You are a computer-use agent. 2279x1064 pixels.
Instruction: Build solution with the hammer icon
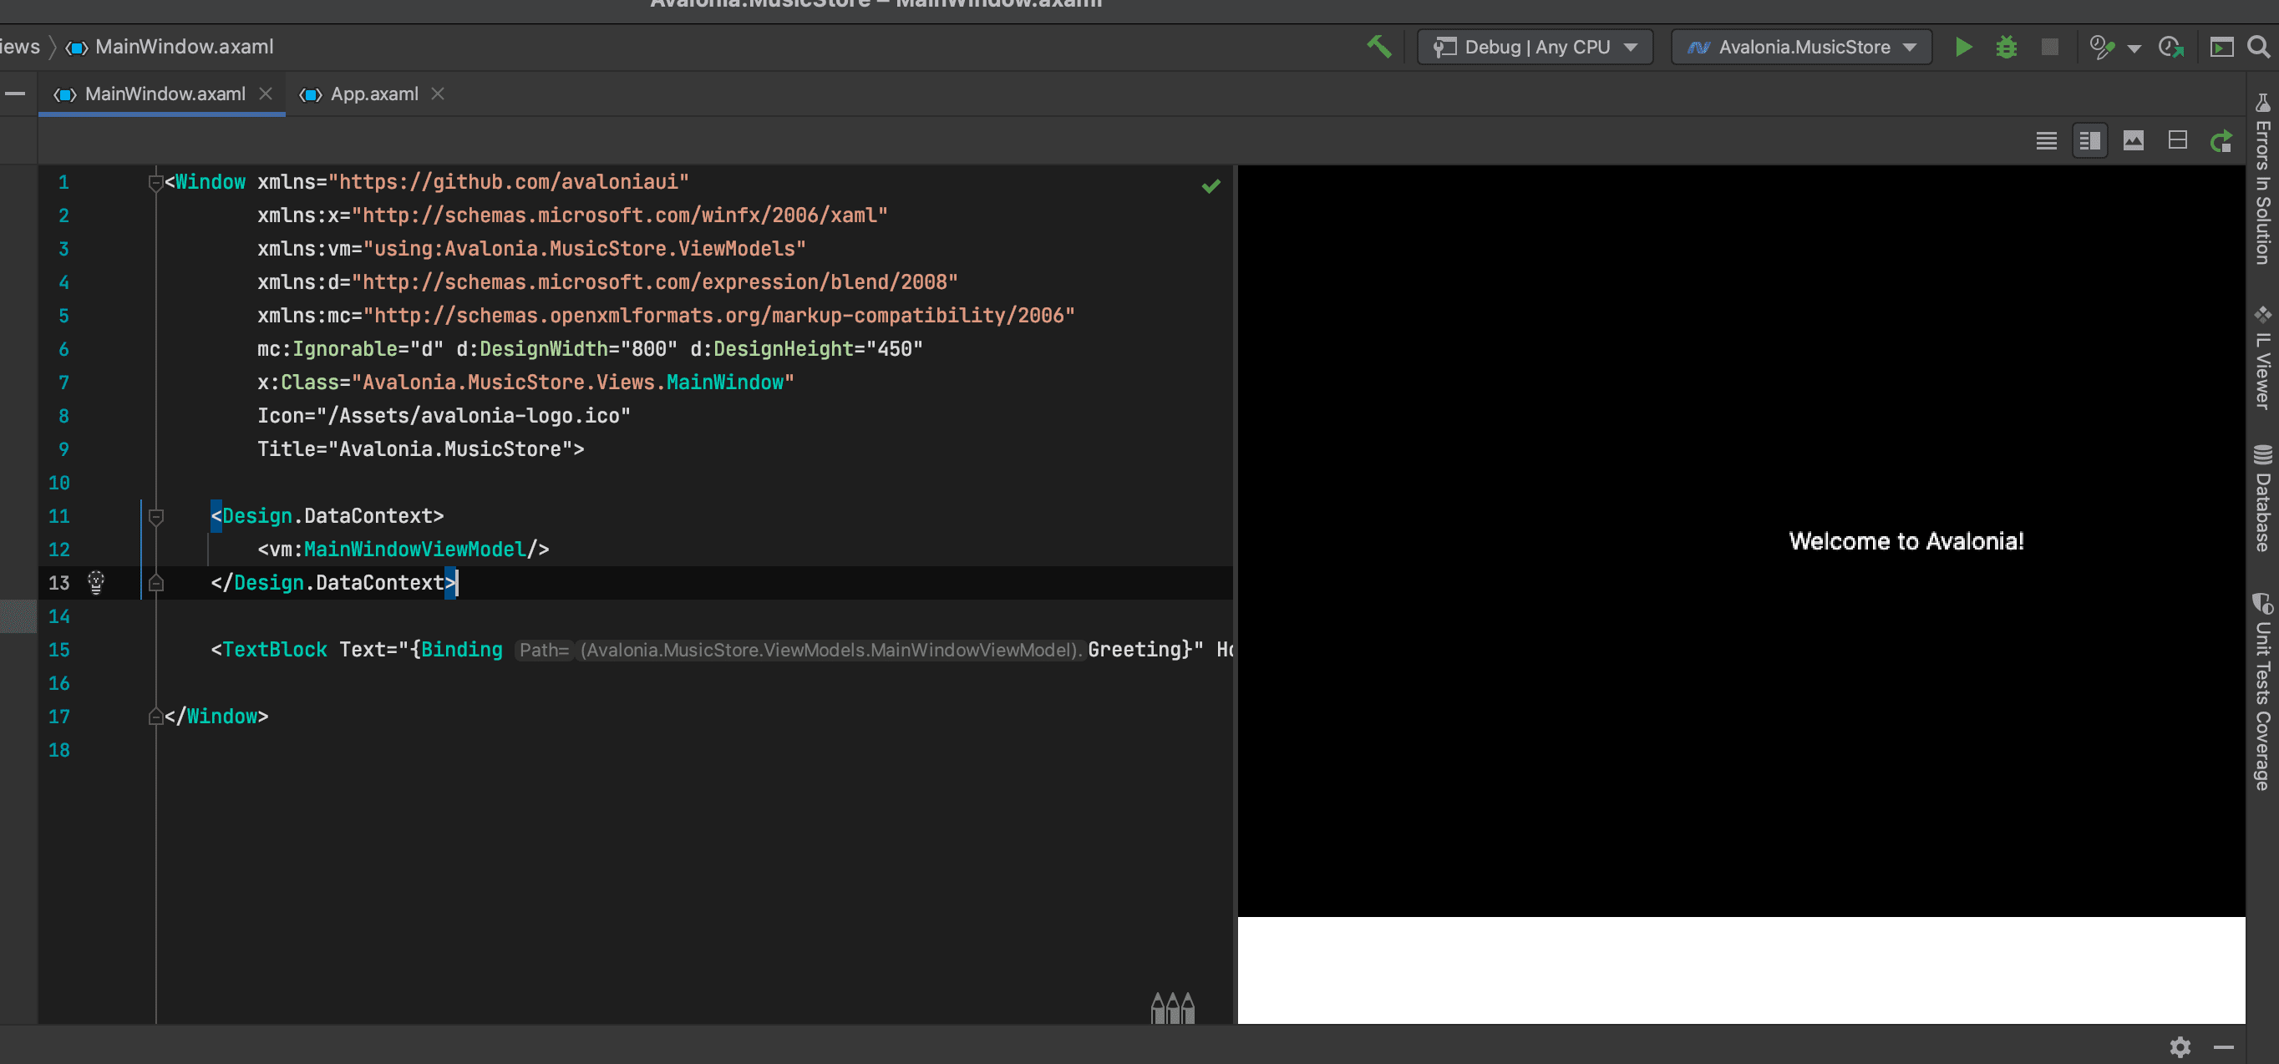[x=1378, y=47]
